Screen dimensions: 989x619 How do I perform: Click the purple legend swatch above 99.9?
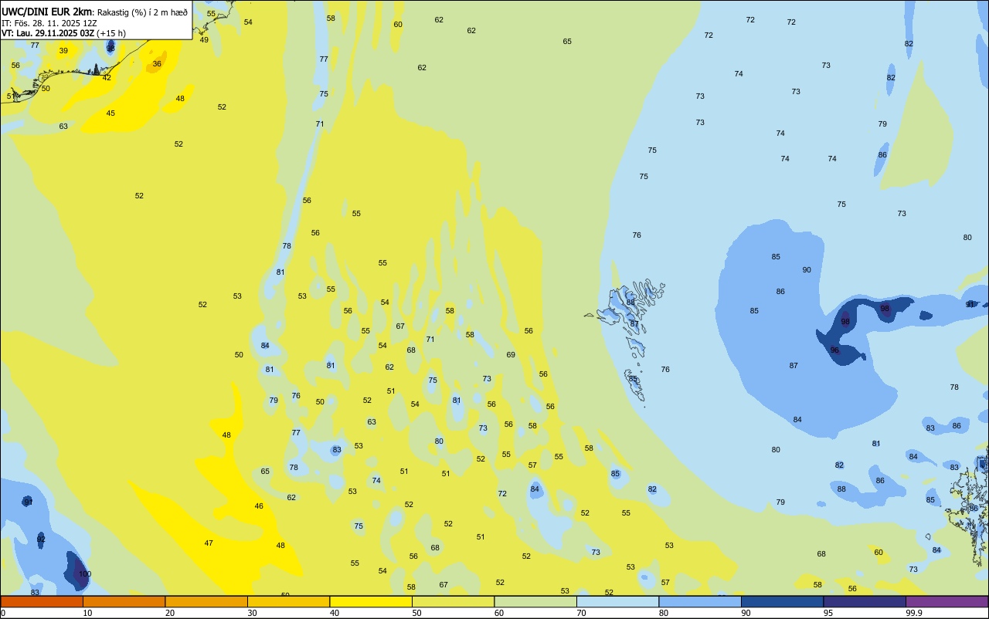click(947, 601)
